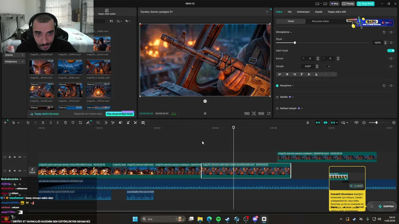Image resolution: width=399 pixels, height=224 pixels.
Task: Toggle the auto snapping button
Action: (325, 123)
